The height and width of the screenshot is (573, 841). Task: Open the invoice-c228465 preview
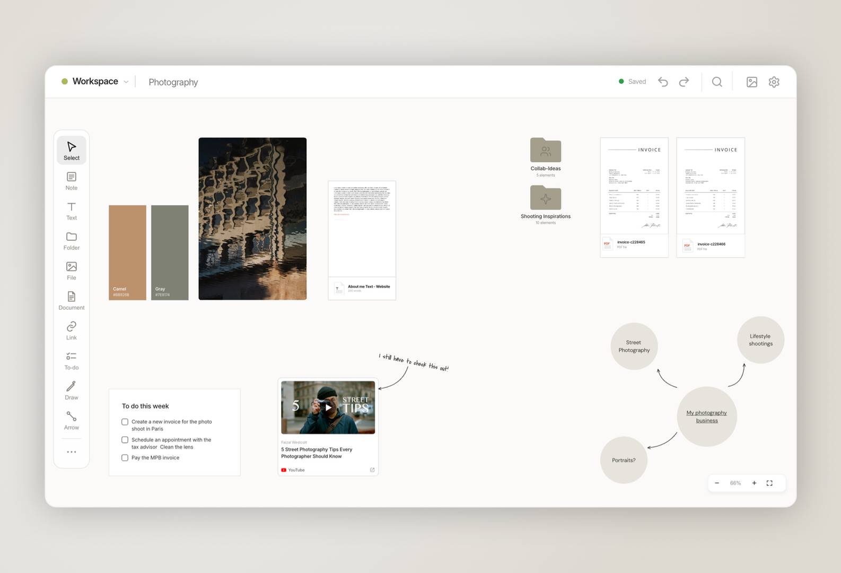[634, 186]
